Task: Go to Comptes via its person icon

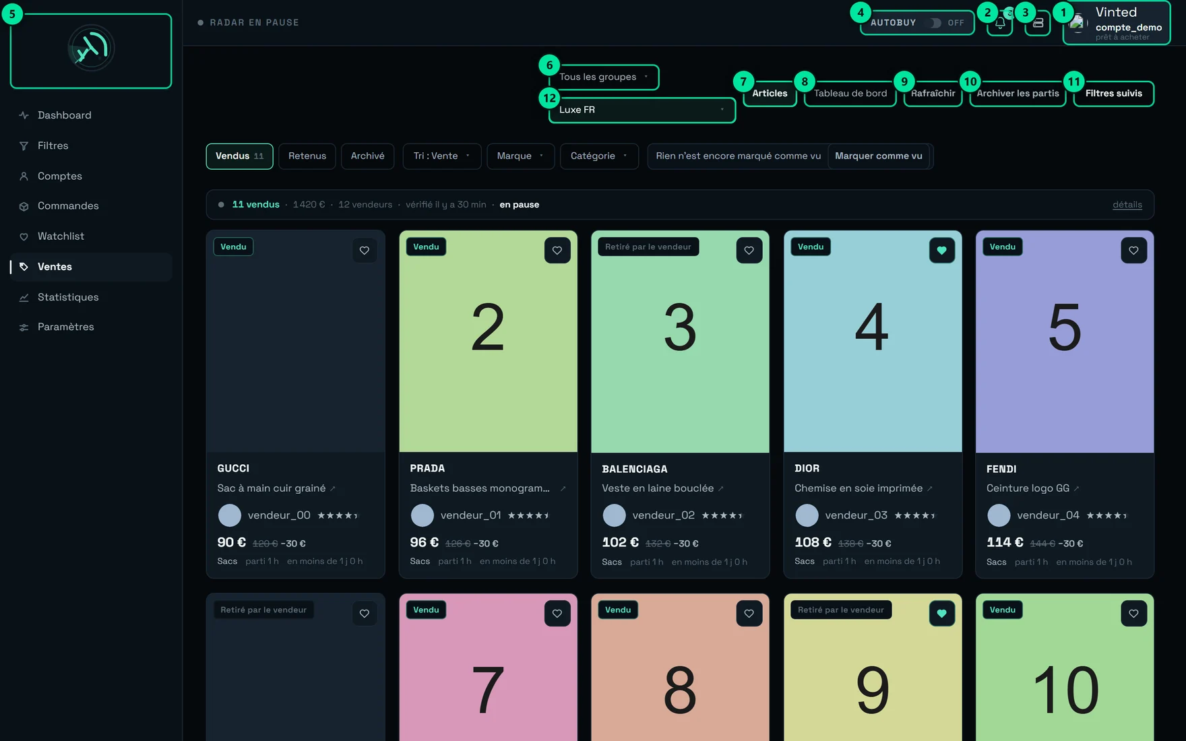Action: 24,176
